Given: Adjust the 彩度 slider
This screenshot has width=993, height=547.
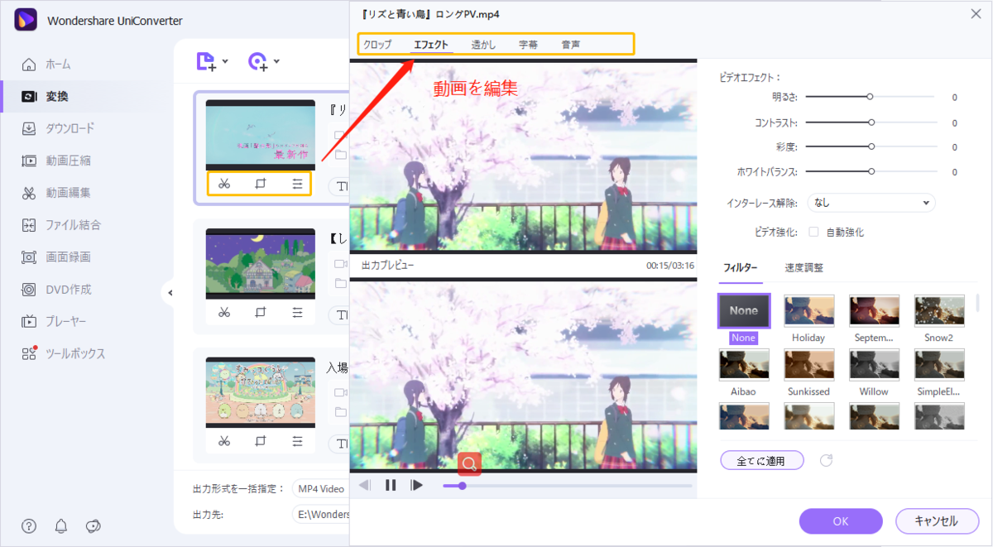Looking at the screenshot, I should (870, 146).
